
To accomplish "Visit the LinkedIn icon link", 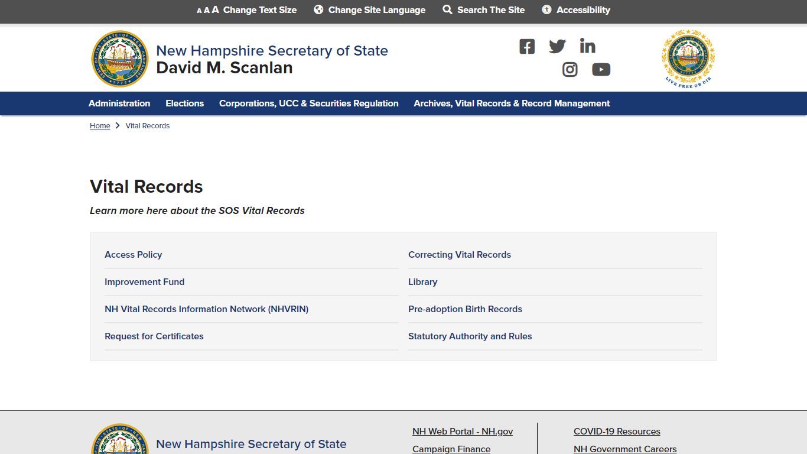I will tap(587, 46).
